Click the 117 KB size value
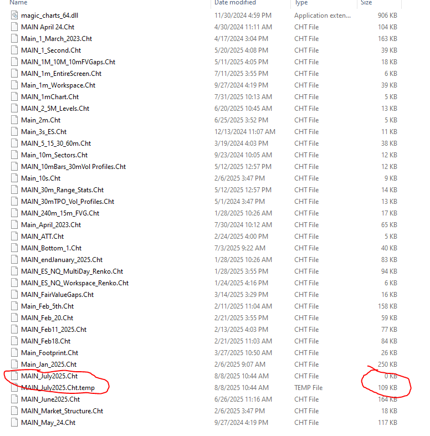 (x=387, y=422)
